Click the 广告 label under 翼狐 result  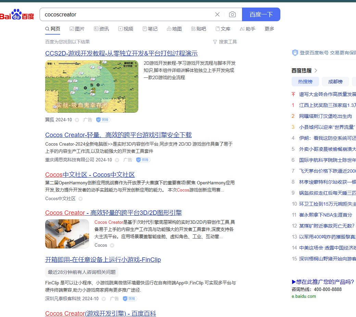pos(88,120)
